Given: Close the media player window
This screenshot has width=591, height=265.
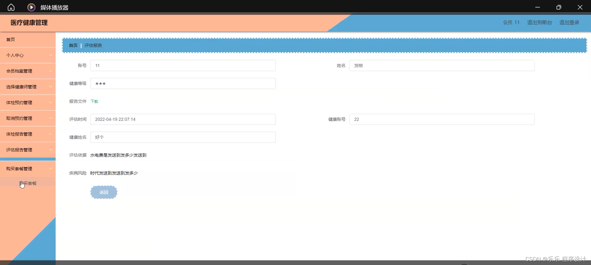Looking at the screenshot, I should pyautogui.click(x=580, y=7).
